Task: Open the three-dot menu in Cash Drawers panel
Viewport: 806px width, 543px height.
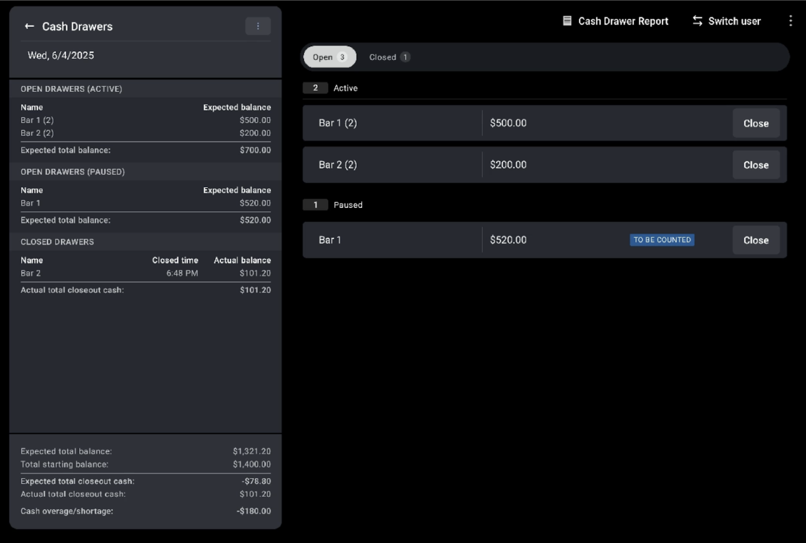Action: pyautogui.click(x=258, y=26)
